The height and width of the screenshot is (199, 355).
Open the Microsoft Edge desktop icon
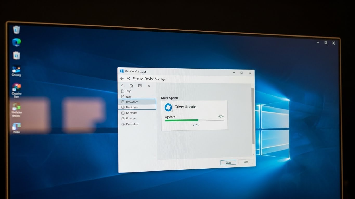16,42
